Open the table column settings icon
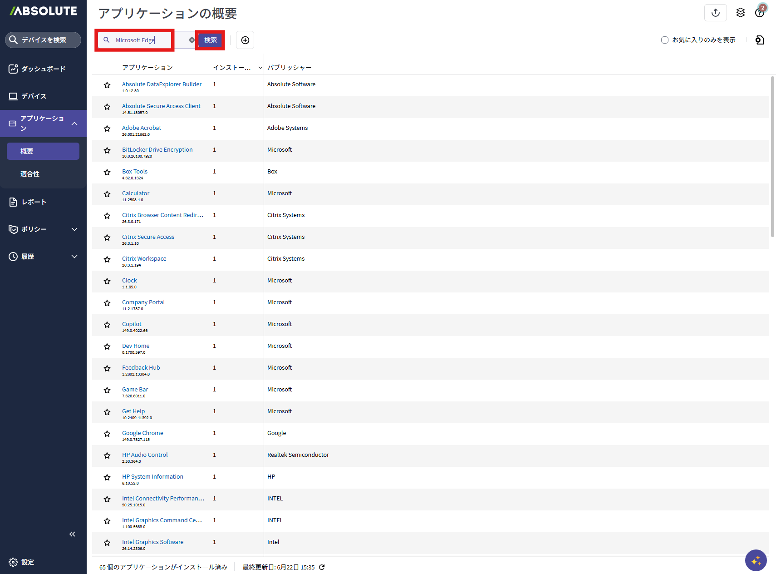 (x=760, y=40)
